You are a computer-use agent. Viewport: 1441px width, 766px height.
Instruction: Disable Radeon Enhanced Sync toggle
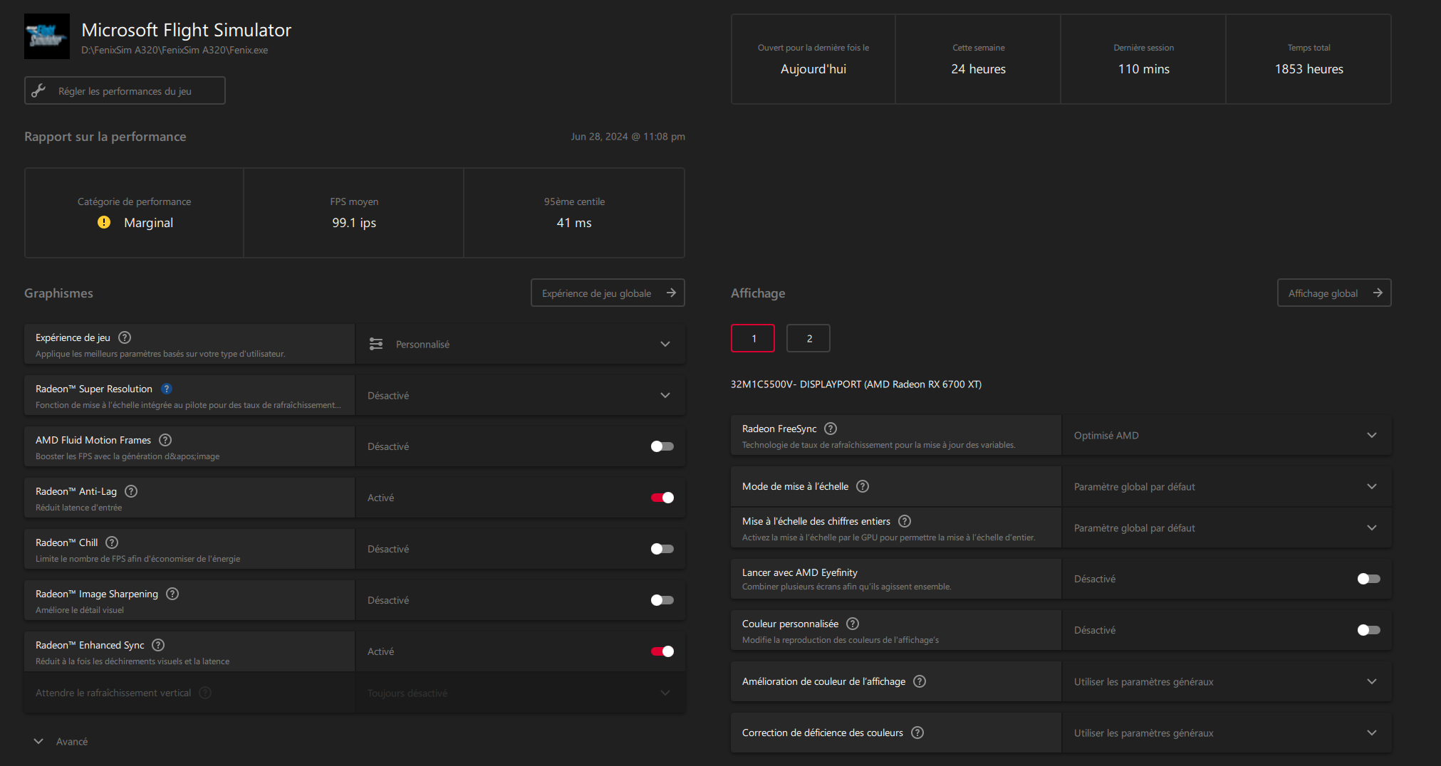pos(662,651)
